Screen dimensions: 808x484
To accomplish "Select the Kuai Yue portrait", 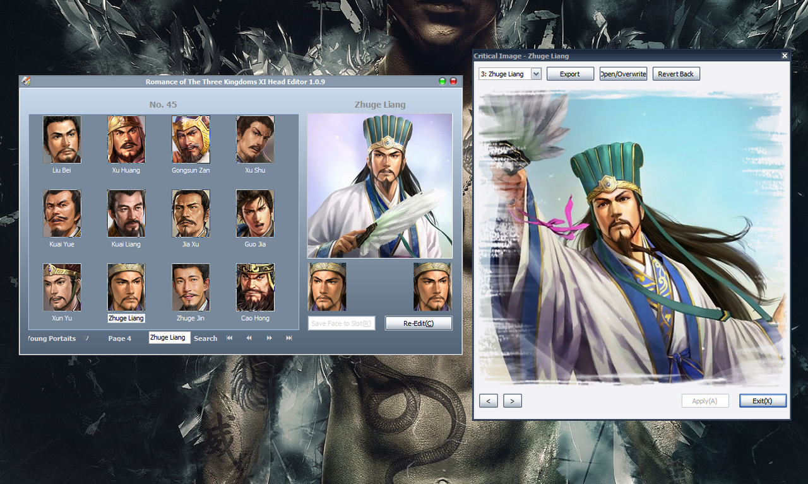I will (x=62, y=214).
